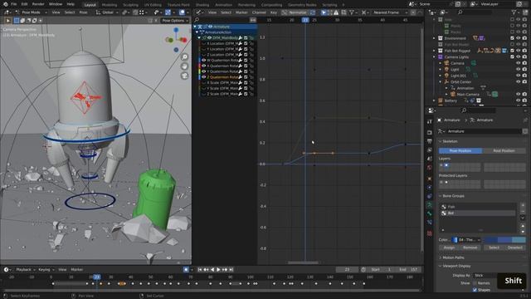This screenshot has height=299, width=531.
Task: Click the outliner search field
Action: [474, 12]
